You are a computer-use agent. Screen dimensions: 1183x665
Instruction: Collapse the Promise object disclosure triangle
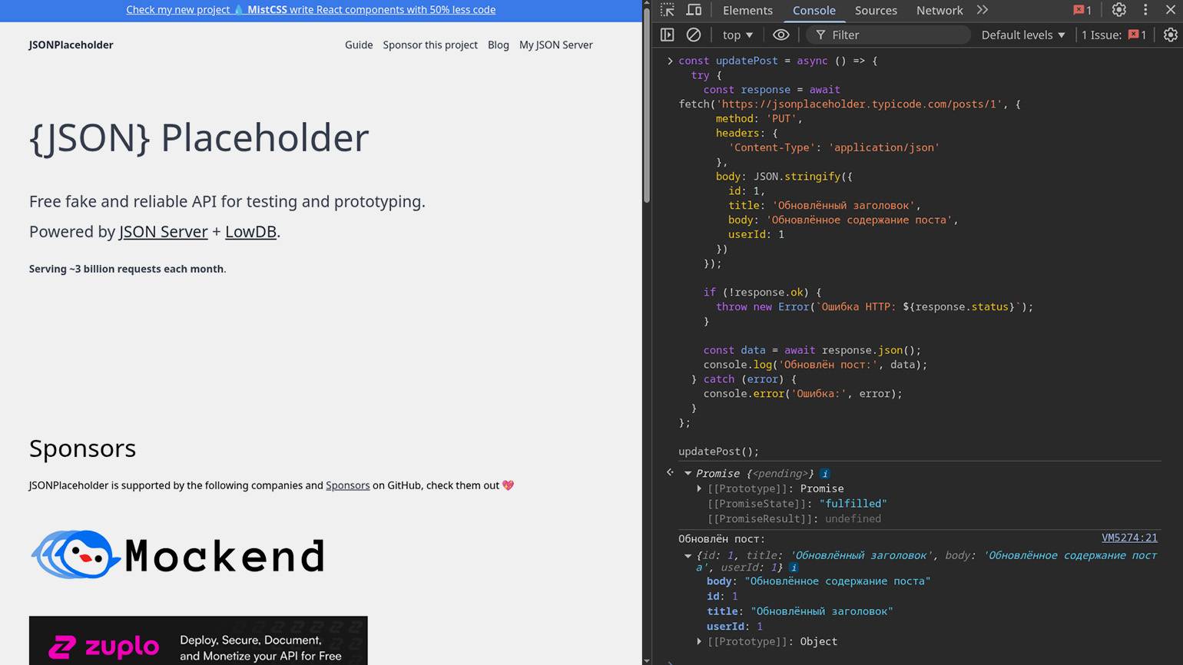(688, 474)
